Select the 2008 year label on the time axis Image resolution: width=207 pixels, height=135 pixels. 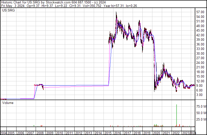(x=40, y=133)
